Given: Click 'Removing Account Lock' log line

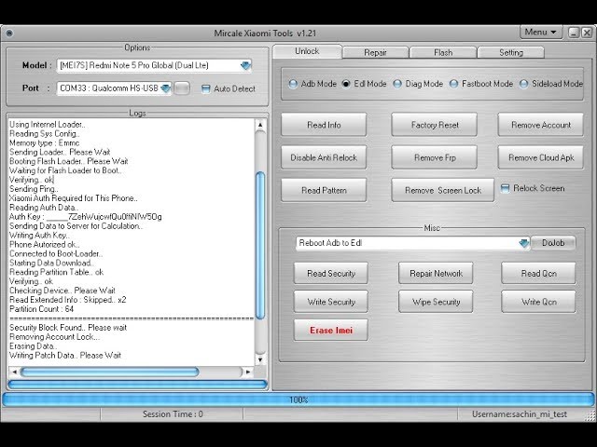Looking at the screenshot, I should coord(54,337).
